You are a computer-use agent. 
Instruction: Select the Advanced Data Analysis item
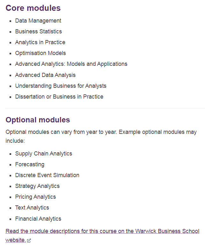tap(45, 75)
